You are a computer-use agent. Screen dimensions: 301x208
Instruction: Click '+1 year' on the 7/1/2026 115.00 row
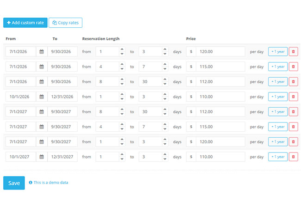coord(278,67)
